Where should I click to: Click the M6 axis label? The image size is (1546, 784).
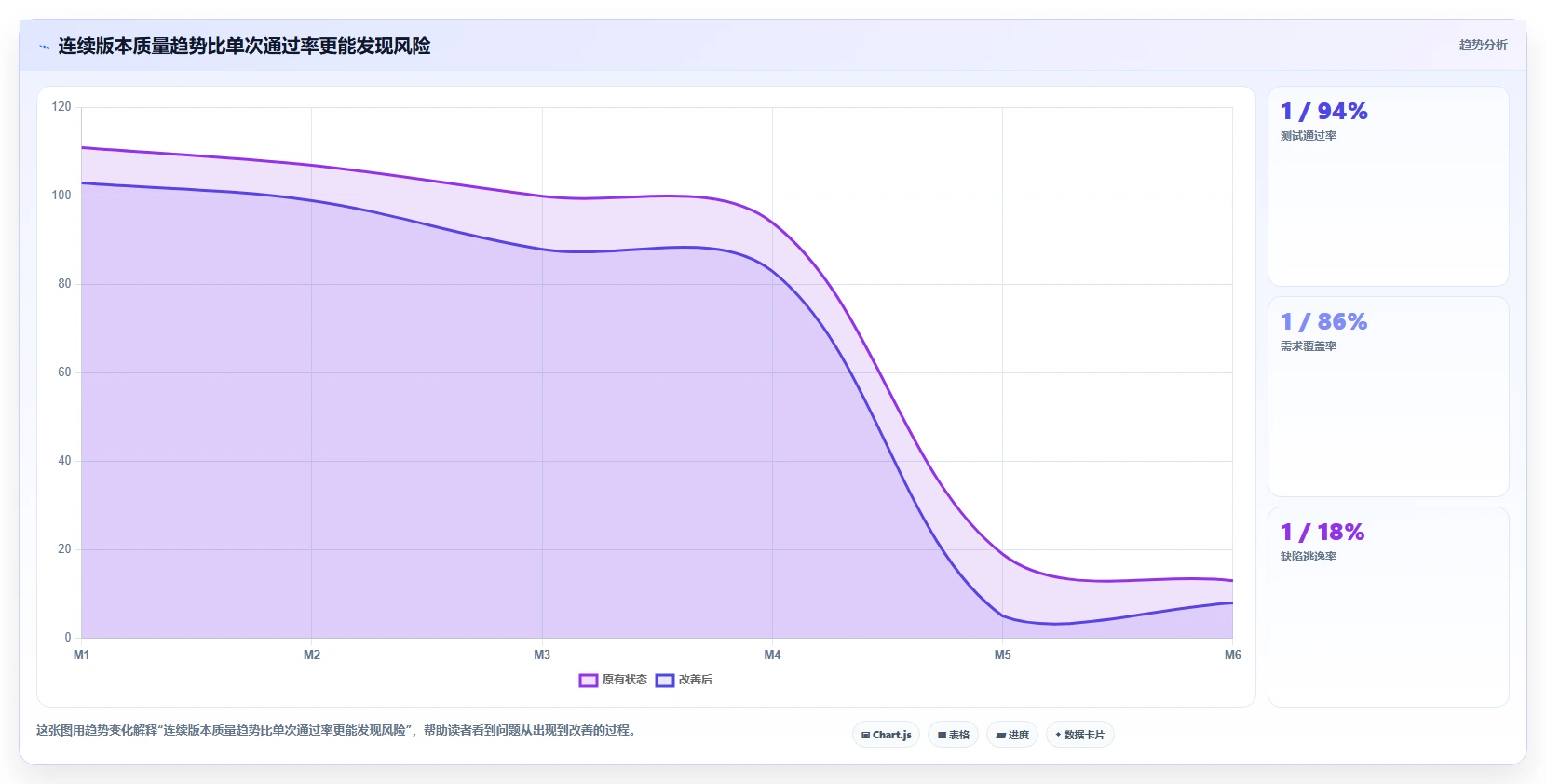point(1232,656)
